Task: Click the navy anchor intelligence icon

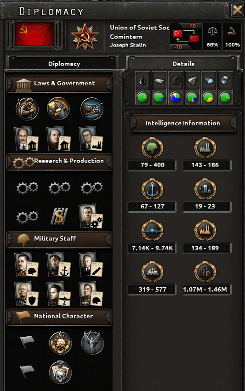Action: coord(152,189)
